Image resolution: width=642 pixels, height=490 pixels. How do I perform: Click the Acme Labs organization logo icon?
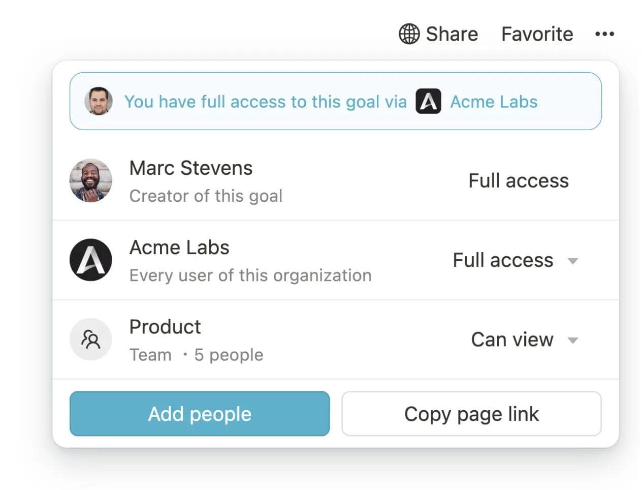(90, 260)
